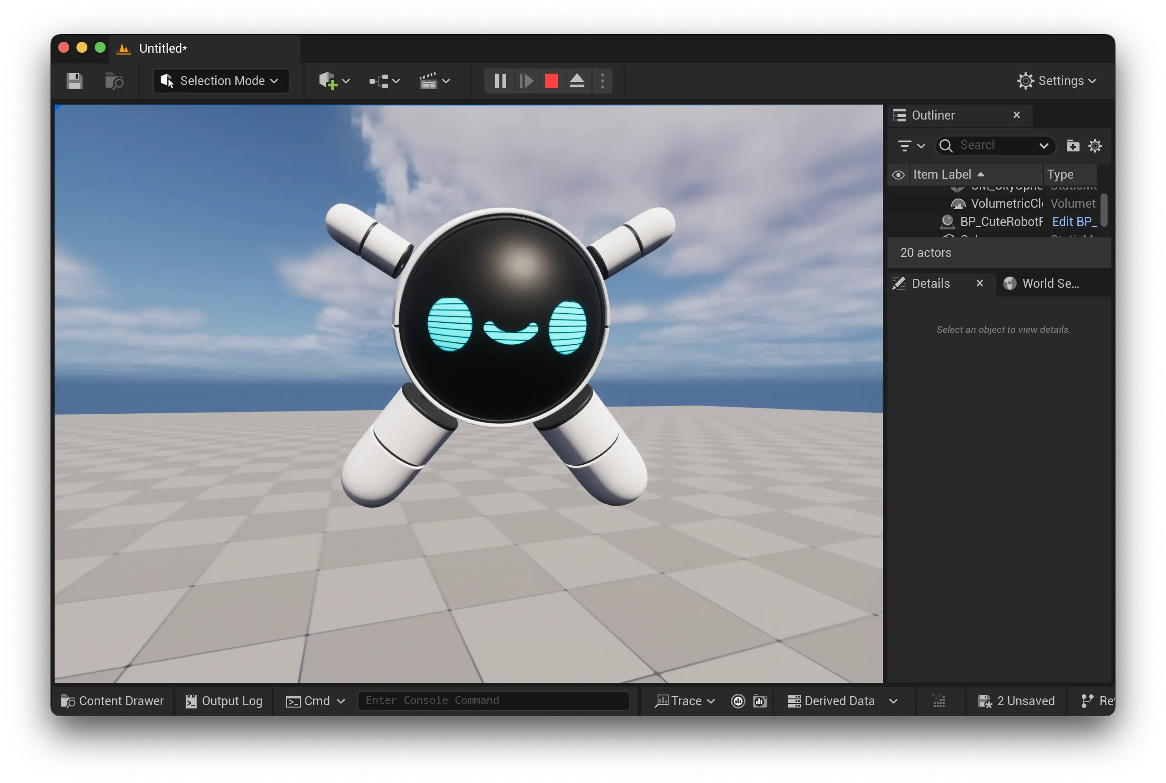Click the Save level floppy disk icon
This screenshot has width=1166, height=783.
click(x=75, y=81)
